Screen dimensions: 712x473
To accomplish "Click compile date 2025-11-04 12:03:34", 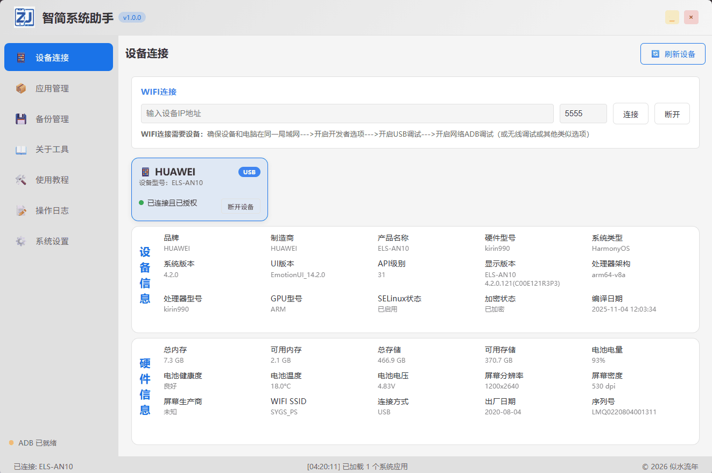I will click(x=624, y=309).
